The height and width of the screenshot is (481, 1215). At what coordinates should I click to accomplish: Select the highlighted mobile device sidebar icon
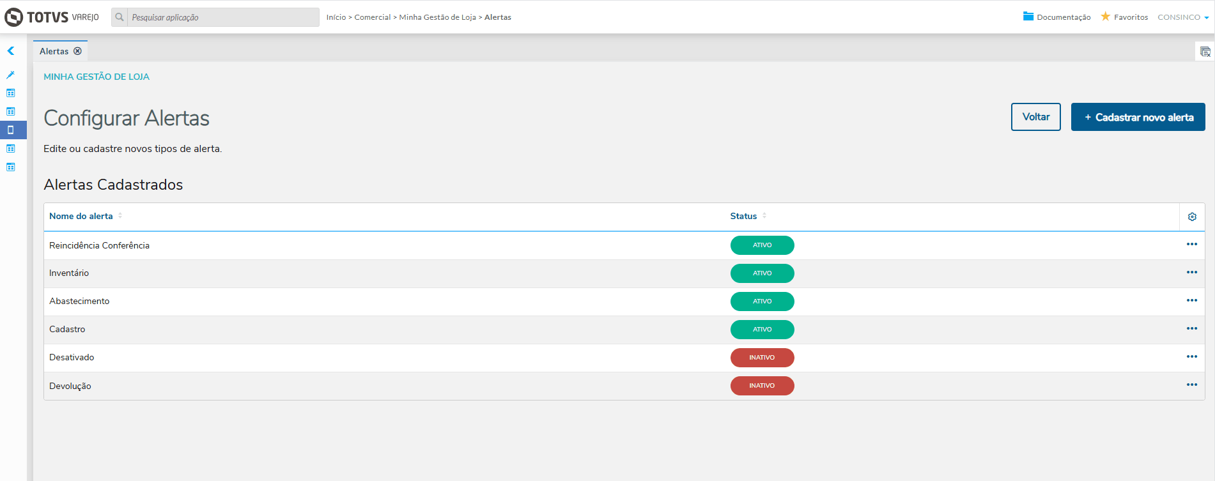[11, 130]
